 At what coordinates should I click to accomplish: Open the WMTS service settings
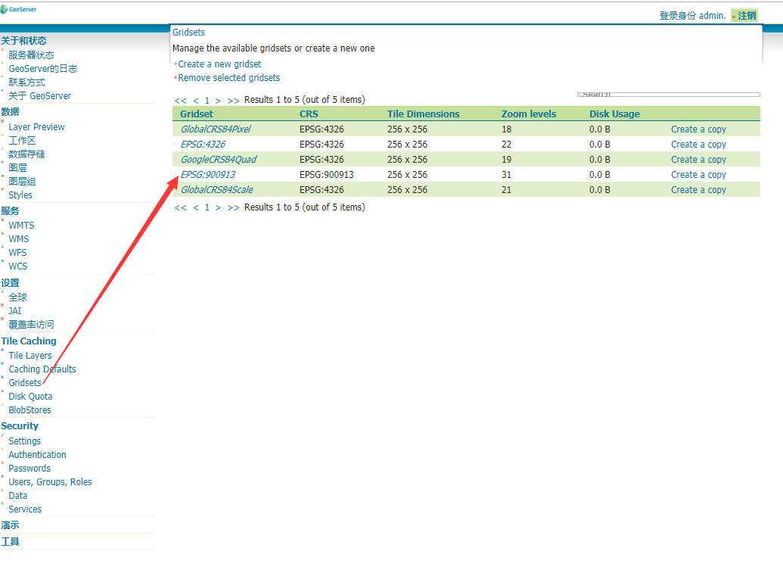(21, 226)
